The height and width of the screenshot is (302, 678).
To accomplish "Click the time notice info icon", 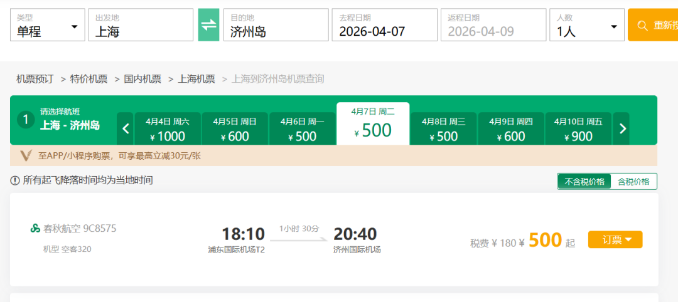I will (15, 180).
